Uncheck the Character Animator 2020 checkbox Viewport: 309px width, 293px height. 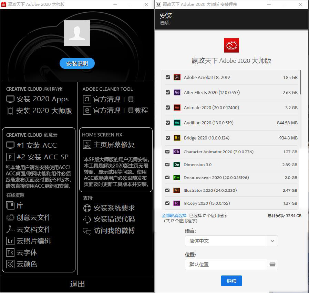point(167,152)
